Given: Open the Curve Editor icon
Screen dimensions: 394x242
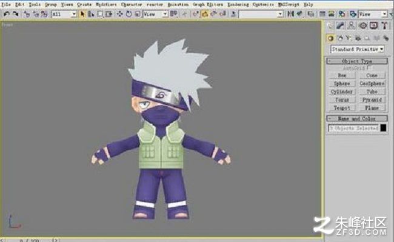Looking at the screenshot, I should (322, 14).
